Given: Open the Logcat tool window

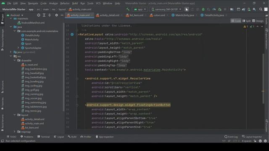Looking at the screenshot, I should point(59,137).
